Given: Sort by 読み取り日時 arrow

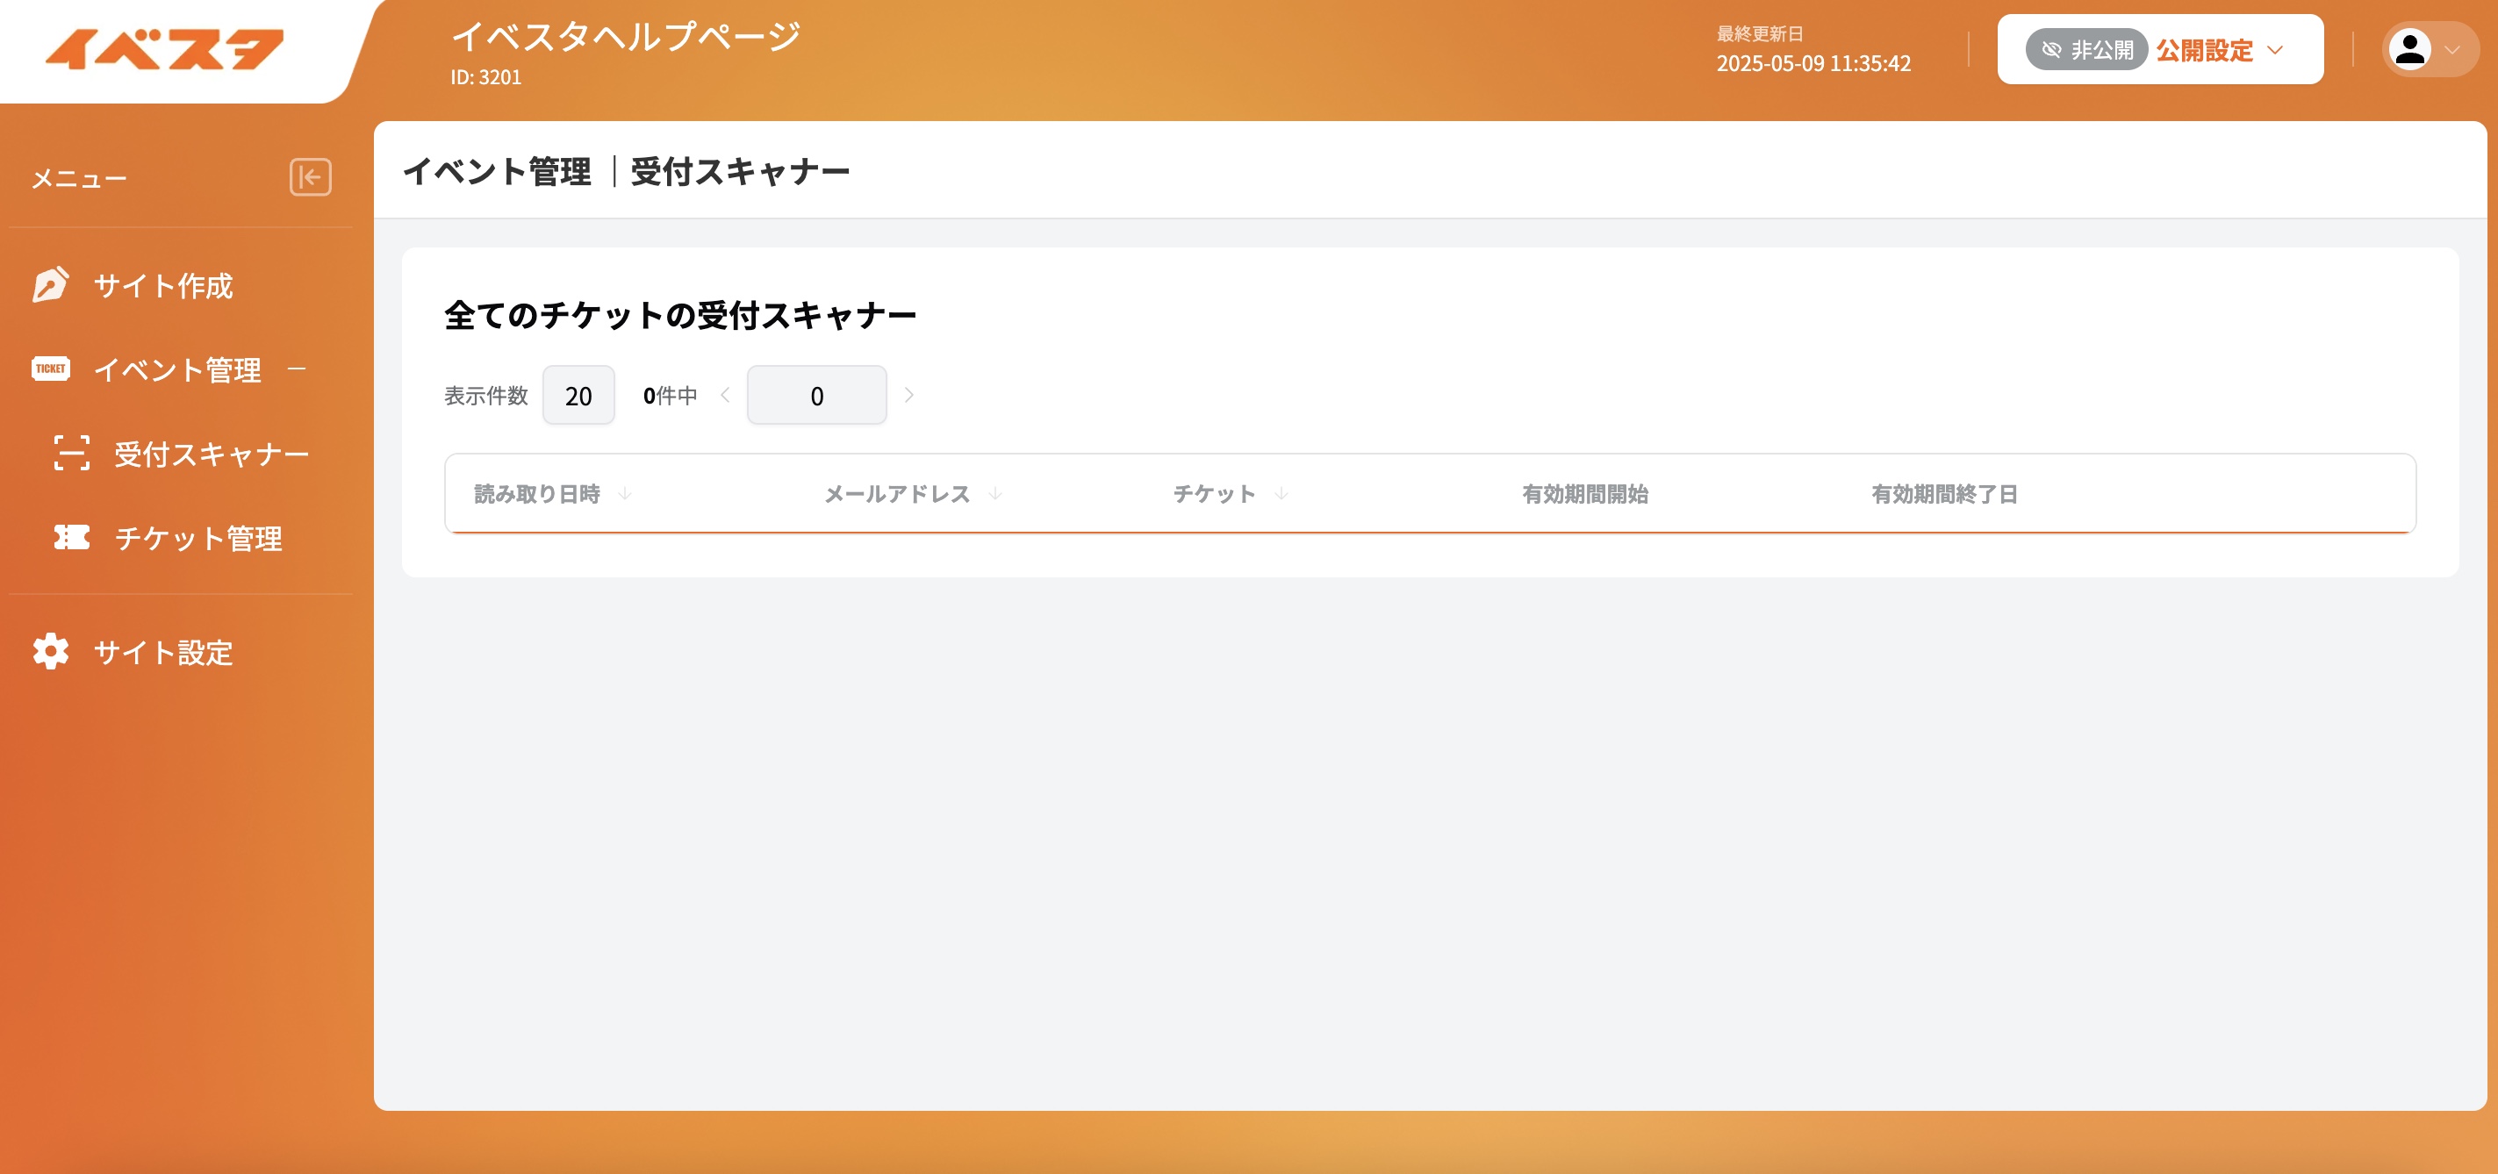Looking at the screenshot, I should pos(625,493).
